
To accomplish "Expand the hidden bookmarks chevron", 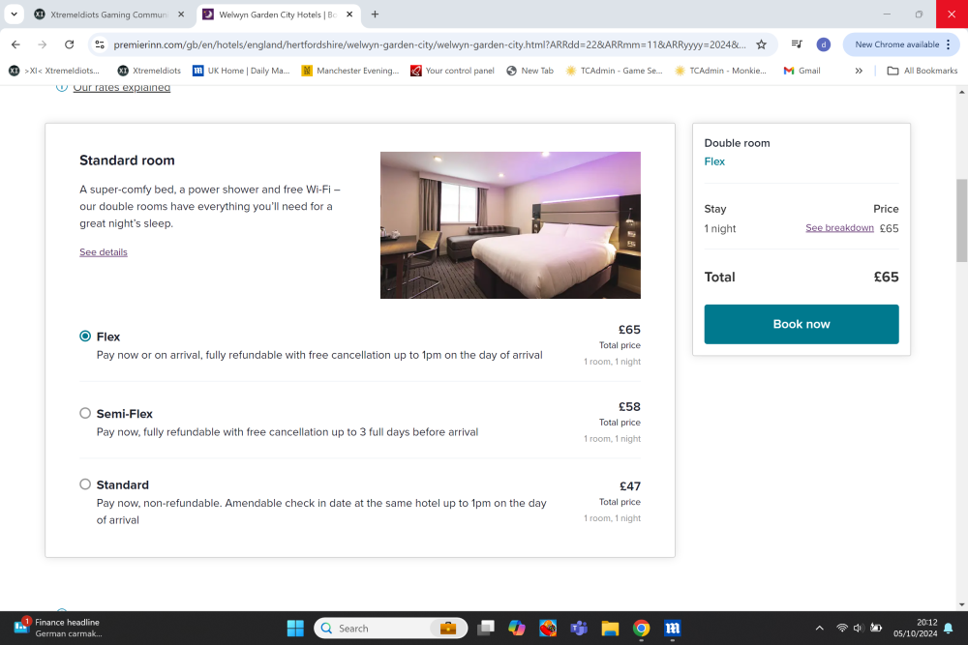I will 858,71.
